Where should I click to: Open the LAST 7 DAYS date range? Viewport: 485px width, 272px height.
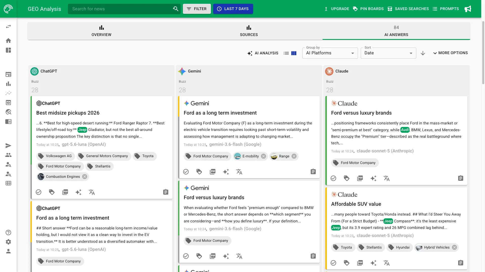tap(233, 9)
